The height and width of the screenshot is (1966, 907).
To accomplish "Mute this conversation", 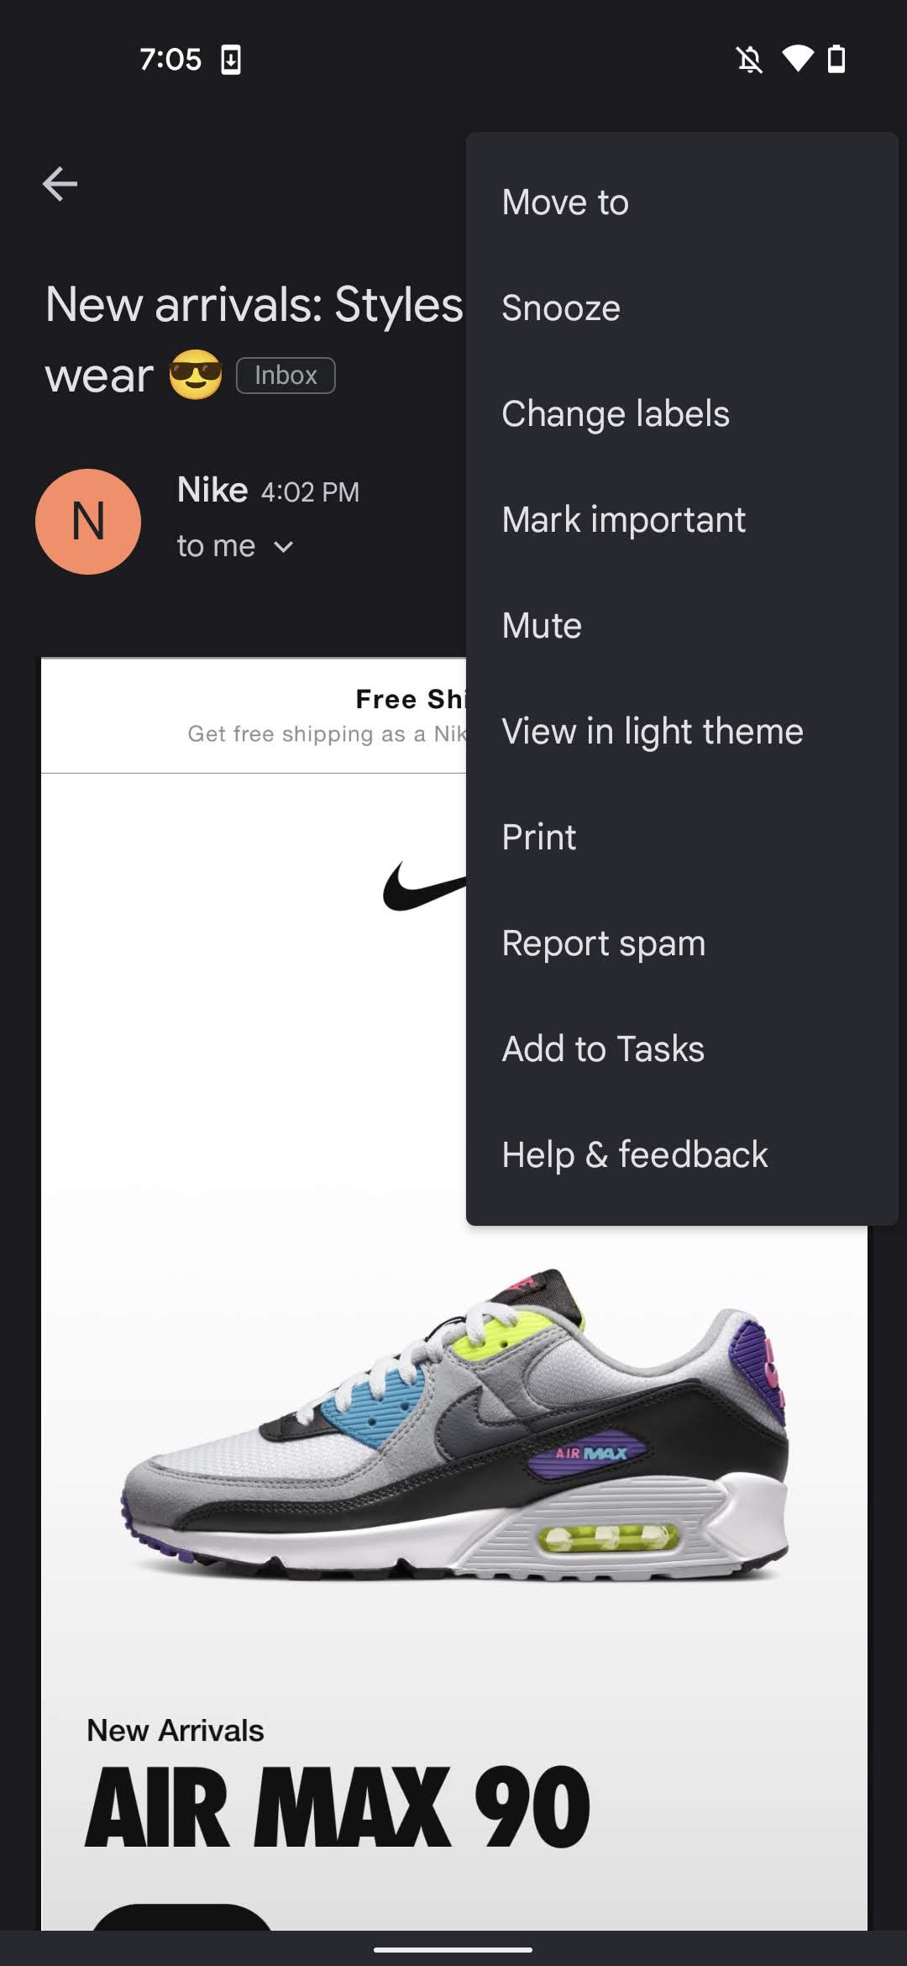I will coord(682,626).
